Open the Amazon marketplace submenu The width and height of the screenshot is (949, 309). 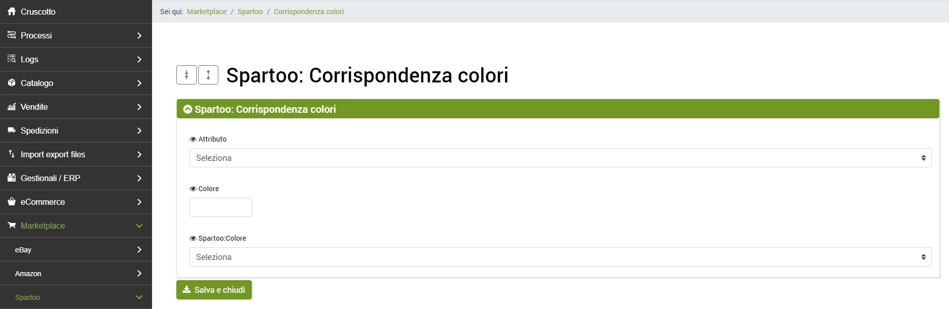tap(76, 274)
